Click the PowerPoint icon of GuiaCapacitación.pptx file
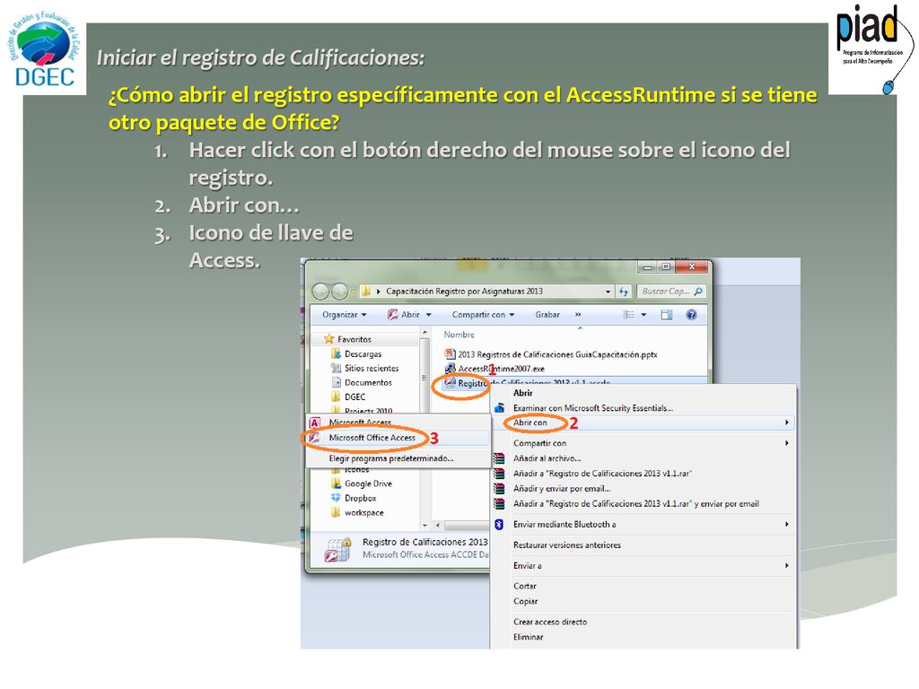 point(450,353)
